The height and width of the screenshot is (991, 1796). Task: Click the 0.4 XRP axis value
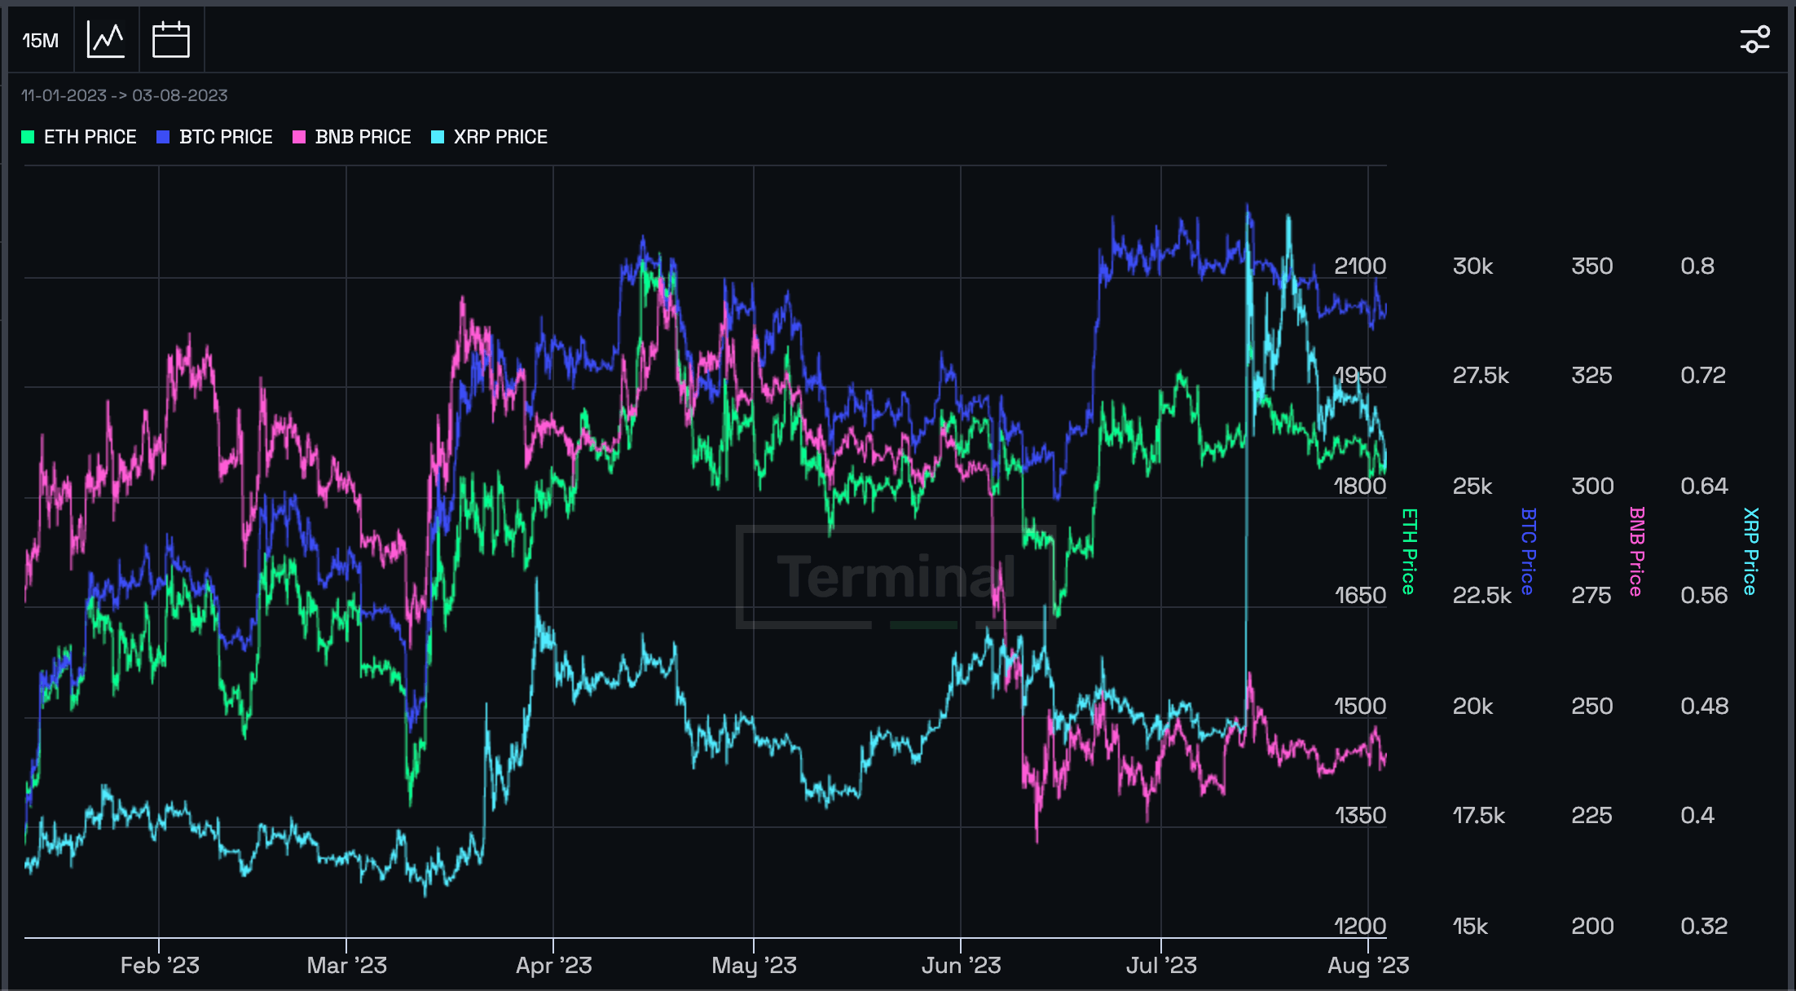point(1697,816)
